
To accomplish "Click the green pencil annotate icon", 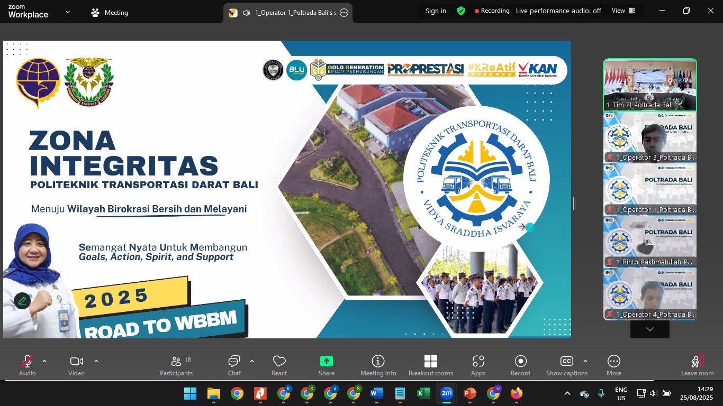I will pos(22,301).
